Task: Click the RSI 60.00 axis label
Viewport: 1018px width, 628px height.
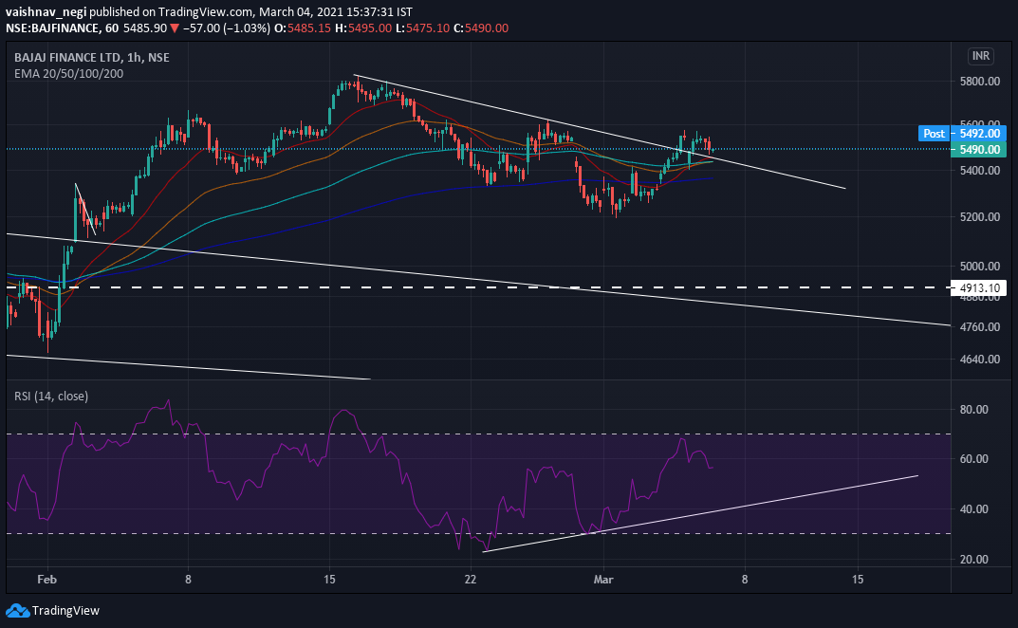Action: point(973,458)
